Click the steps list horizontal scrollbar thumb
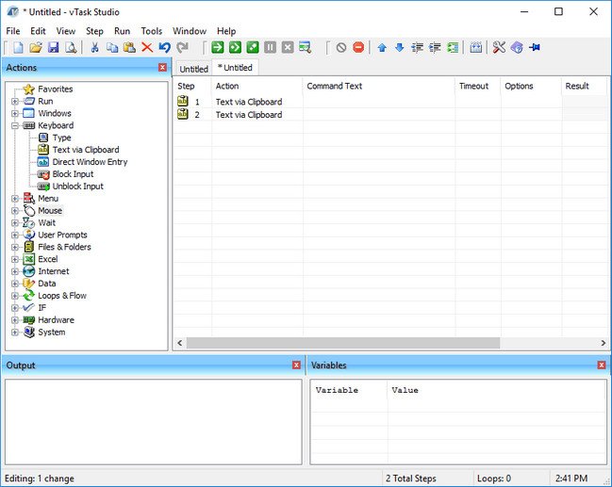Image resolution: width=612 pixels, height=487 pixels. [343, 343]
